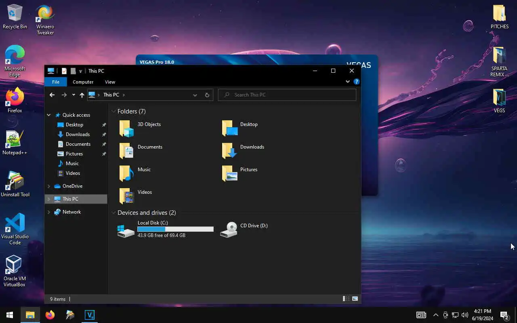Click Local Disk (C:) capacity bar
Image resolution: width=517 pixels, height=323 pixels.
175,229
